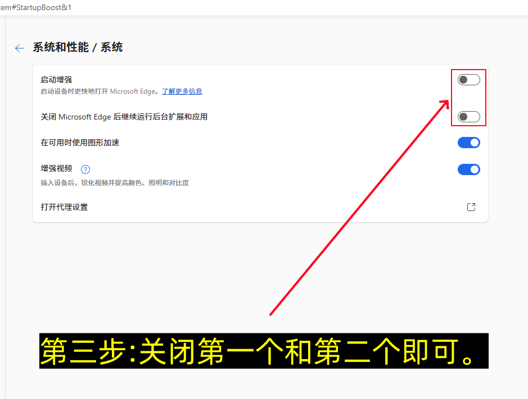Click the page scrollbar on the right edge

pyautogui.click(x=525, y=168)
